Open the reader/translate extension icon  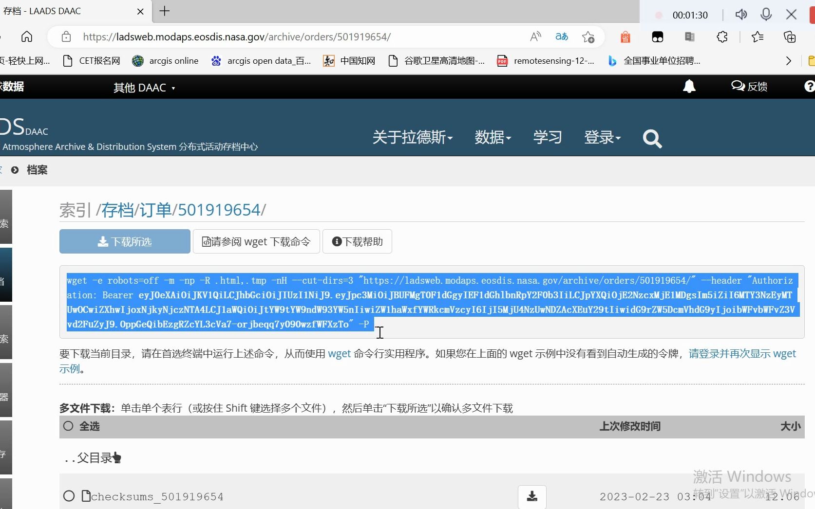pos(689,36)
